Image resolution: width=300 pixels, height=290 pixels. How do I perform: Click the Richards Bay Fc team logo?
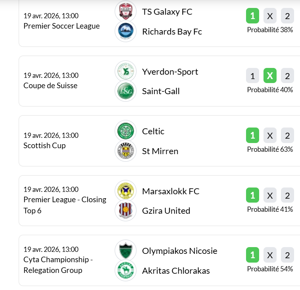click(125, 31)
